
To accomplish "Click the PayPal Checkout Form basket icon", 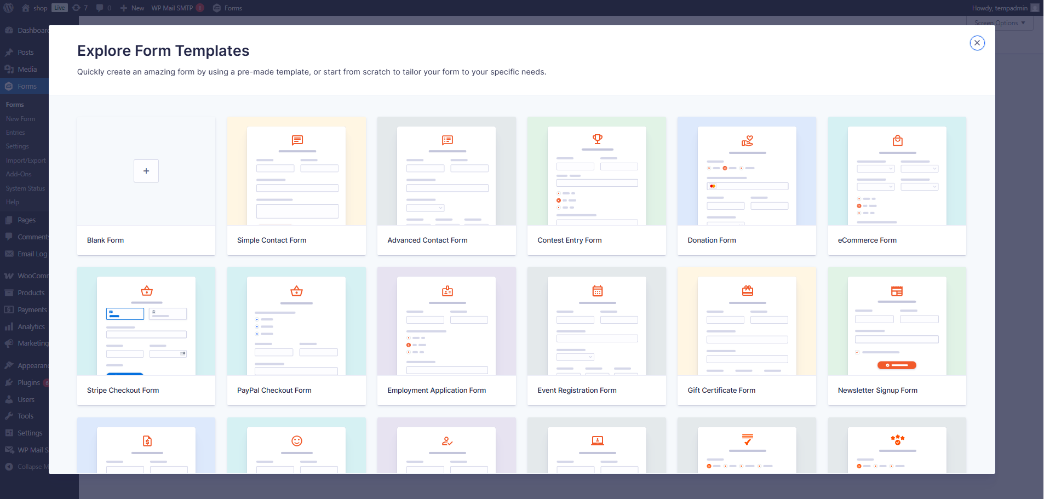I will [297, 291].
